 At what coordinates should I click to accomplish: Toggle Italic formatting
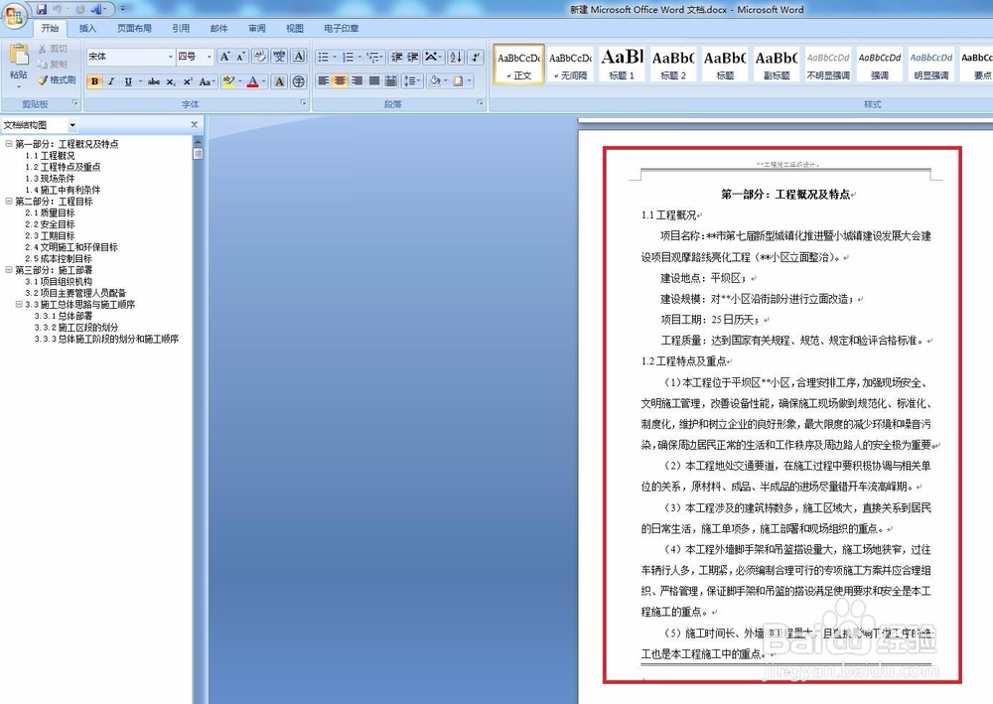click(x=111, y=81)
